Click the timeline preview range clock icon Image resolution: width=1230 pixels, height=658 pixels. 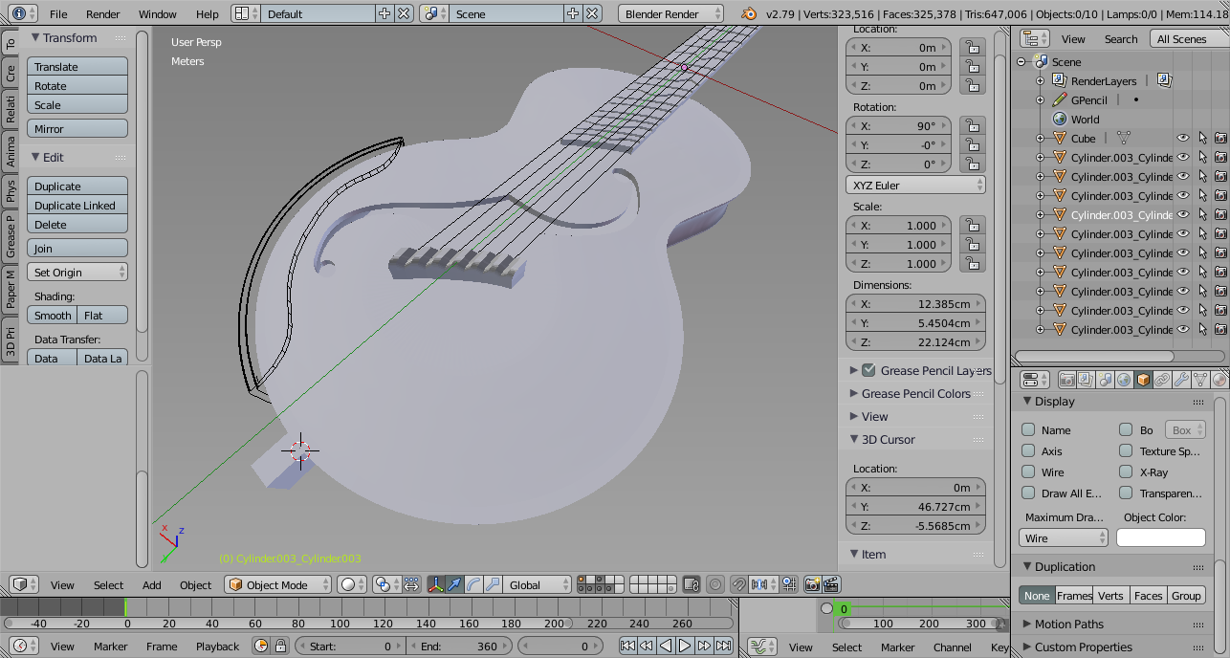pos(262,647)
